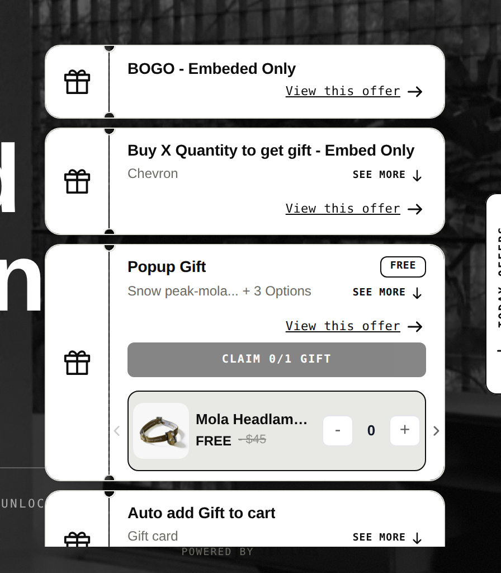Click the Mola Headlamp product thumbnail
Image resolution: width=501 pixels, height=573 pixels.
click(161, 431)
